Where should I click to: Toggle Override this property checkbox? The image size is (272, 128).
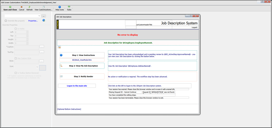coord(6,21)
